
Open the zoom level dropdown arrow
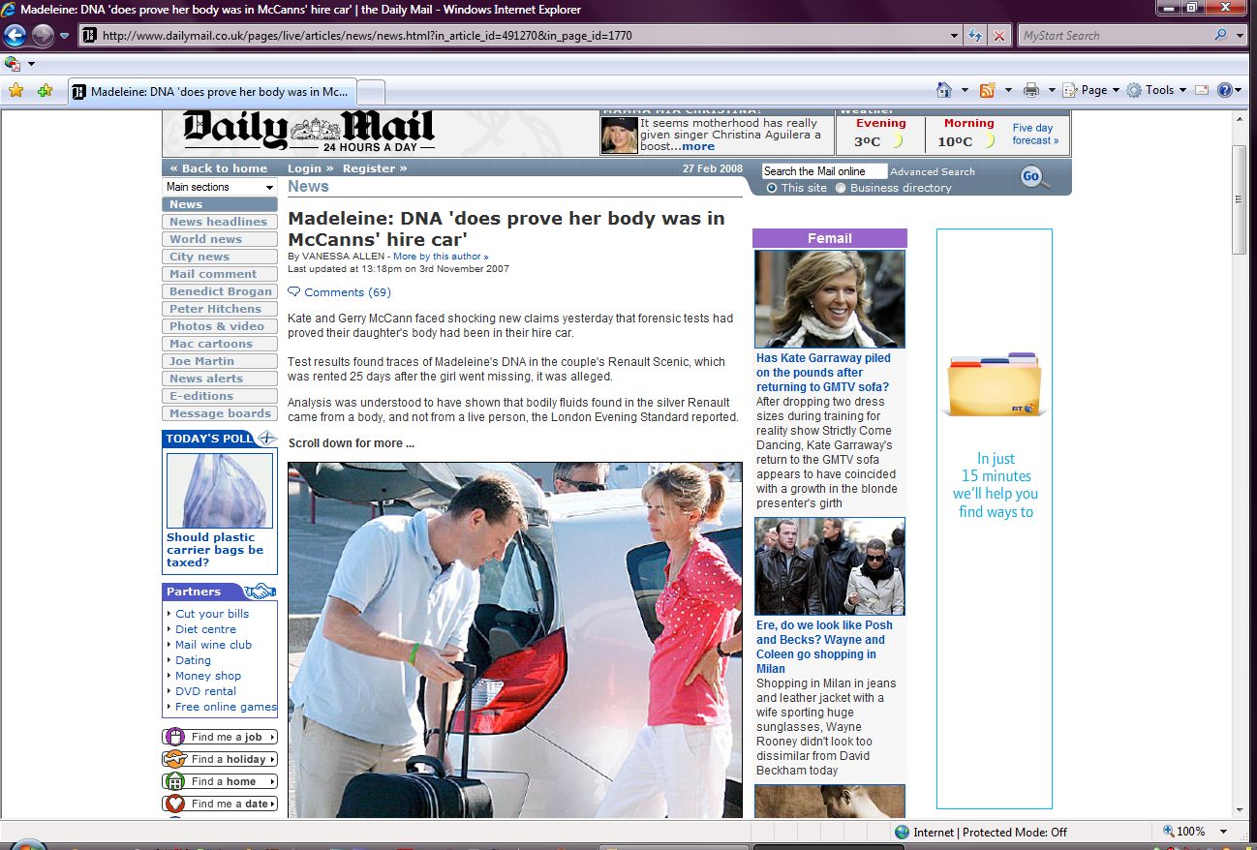(x=1223, y=832)
